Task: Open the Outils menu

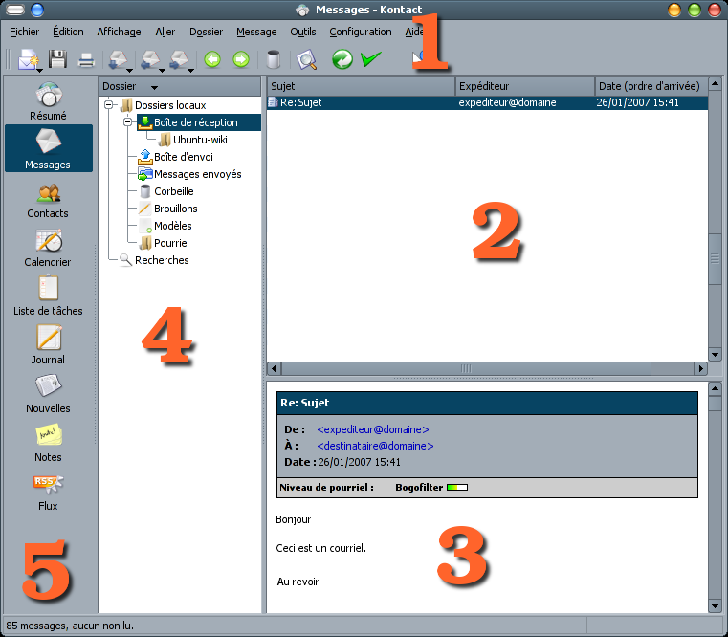Action: (302, 32)
